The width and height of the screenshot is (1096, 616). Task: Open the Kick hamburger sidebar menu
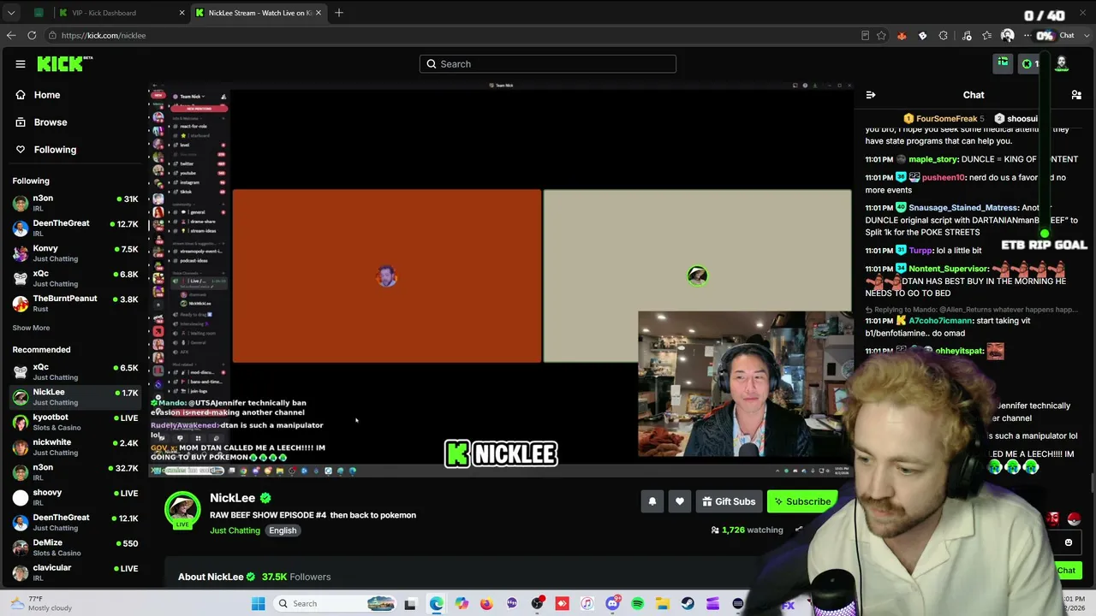[21, 64]
